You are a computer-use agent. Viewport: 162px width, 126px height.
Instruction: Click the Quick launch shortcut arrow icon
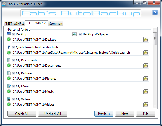pyautogui.click(x=9, y=47)
